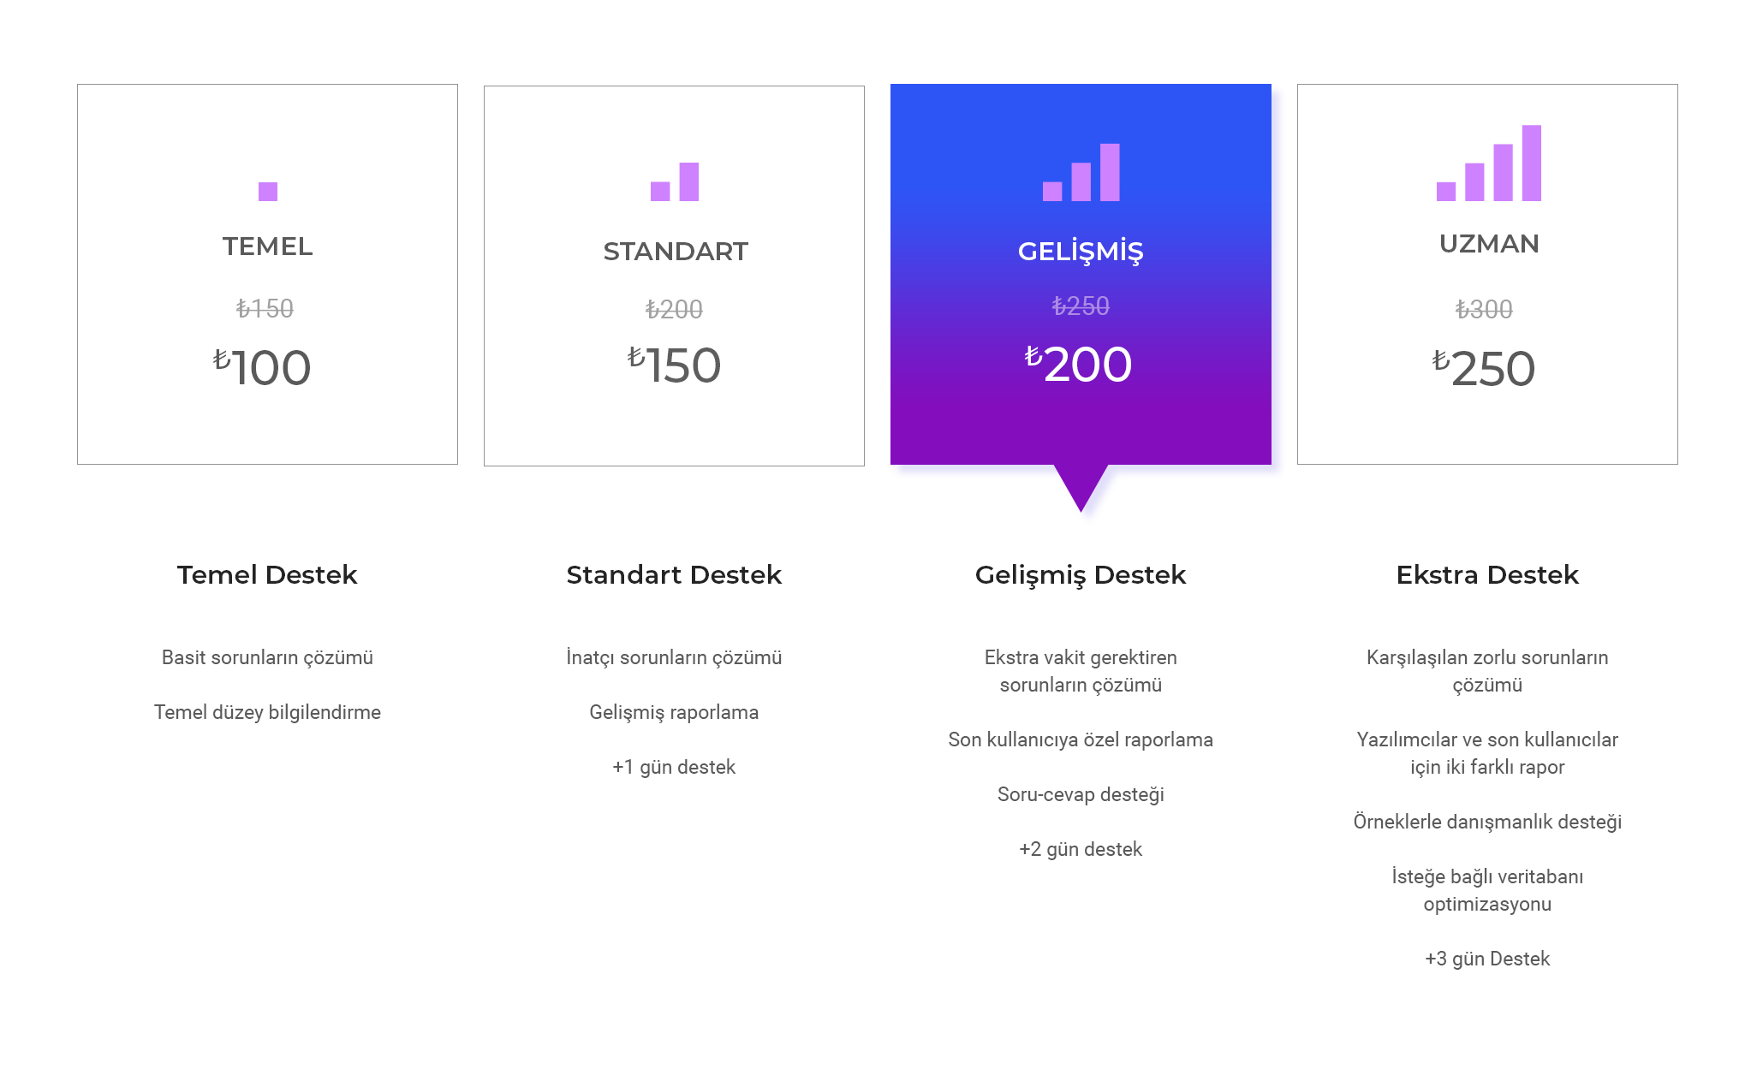The image size is (1751, 1069).
Task: Click the four-bar icon on the UZMAN card
Action: point(1488,163)
